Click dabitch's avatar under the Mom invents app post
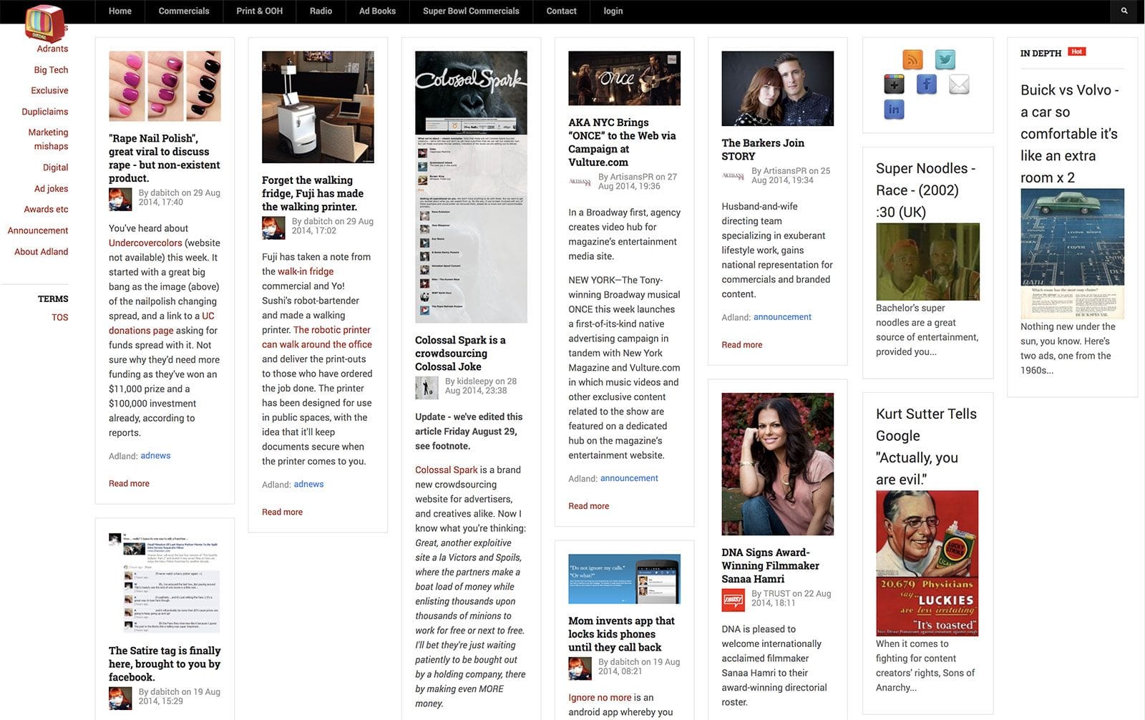1145x720 pixels. pyautogui.click(x=580, y=668)
